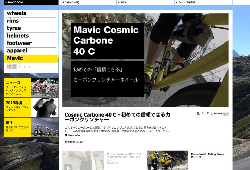Open the MAVIC.COM header link
250x170 pixels.
tap(31, 2)
